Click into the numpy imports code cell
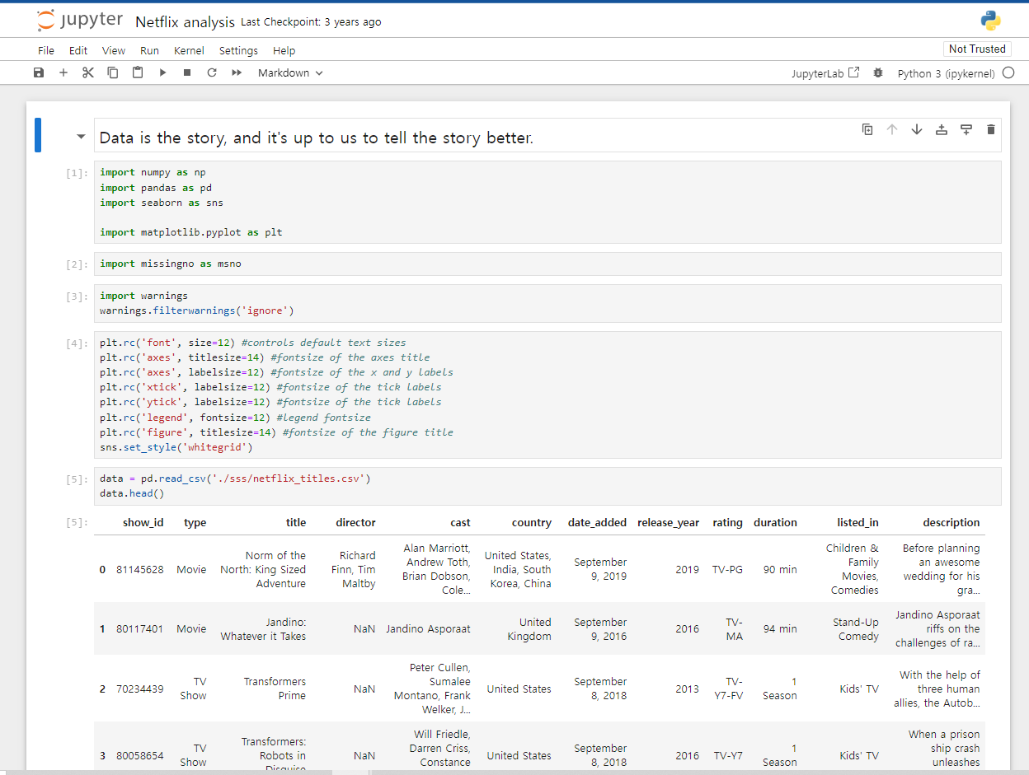1029x775 pixels. click(x=548, y=202)
